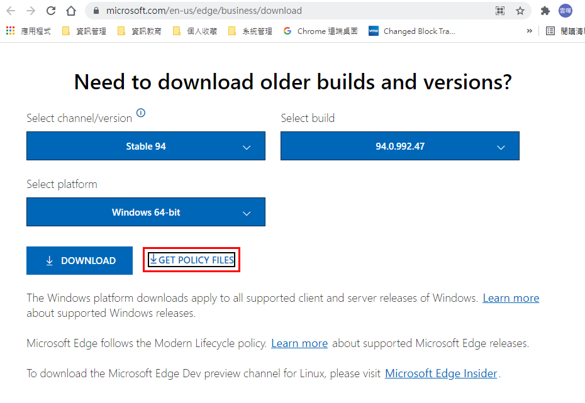Click the 'Select platform' label
This screenshot has height=403, width=585.
62,184
